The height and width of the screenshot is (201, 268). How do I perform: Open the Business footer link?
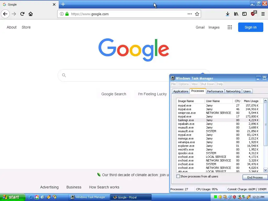pos(74,187)
